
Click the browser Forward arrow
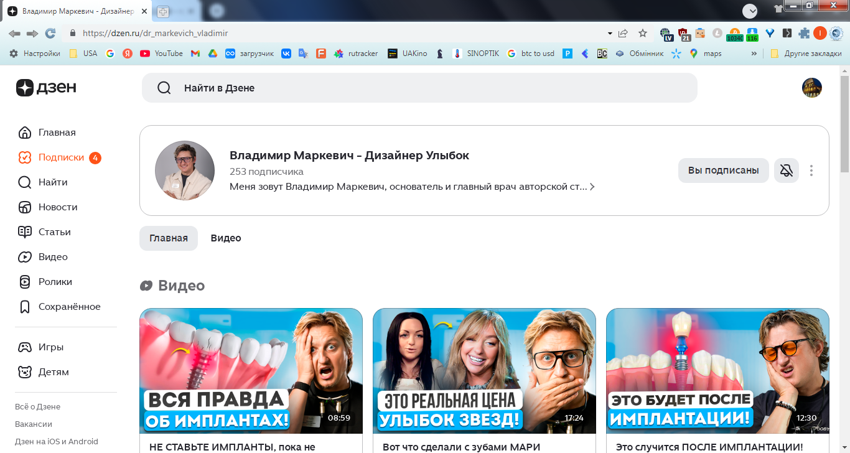pos(32,33)
